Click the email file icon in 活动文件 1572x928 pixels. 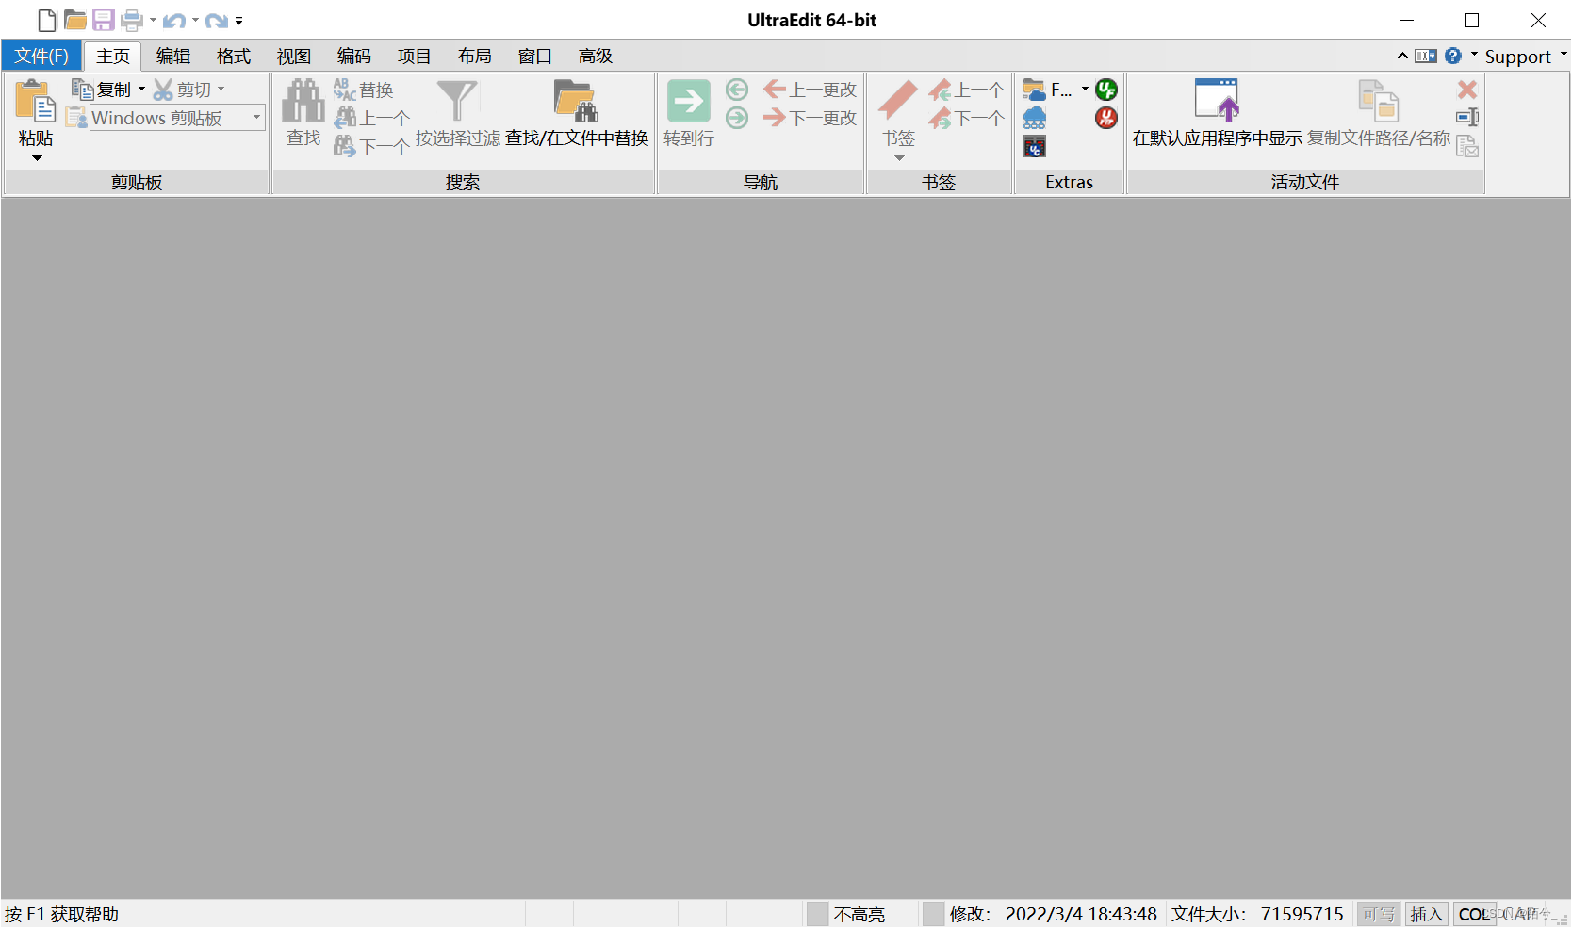point(1467,146)
